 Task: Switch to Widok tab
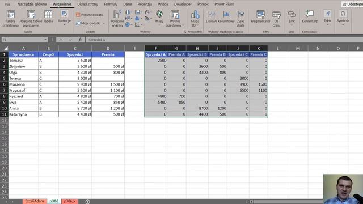(x=163, y=4)
